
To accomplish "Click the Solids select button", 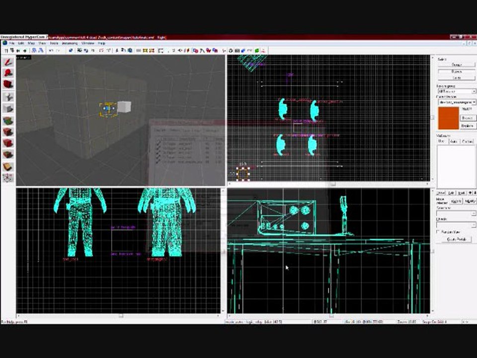I will [x=456, y=78].
